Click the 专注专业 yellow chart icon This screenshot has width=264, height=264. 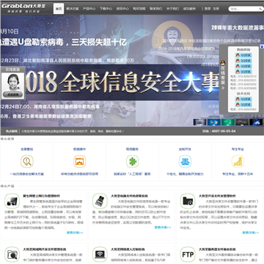click(238, 161)
